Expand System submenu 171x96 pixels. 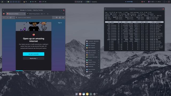[x=92, y=72]
